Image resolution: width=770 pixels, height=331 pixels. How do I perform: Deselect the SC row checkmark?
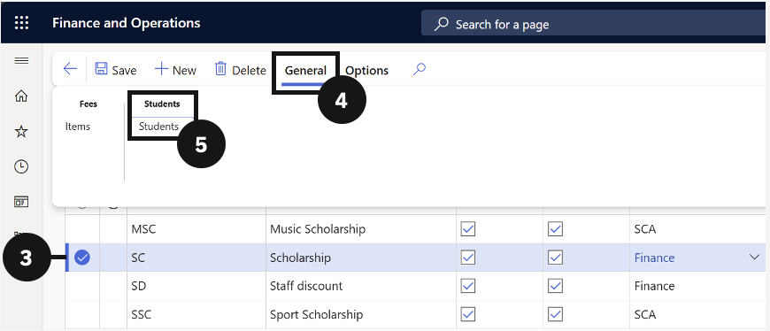pyautogui.click(x=82, y=258)
